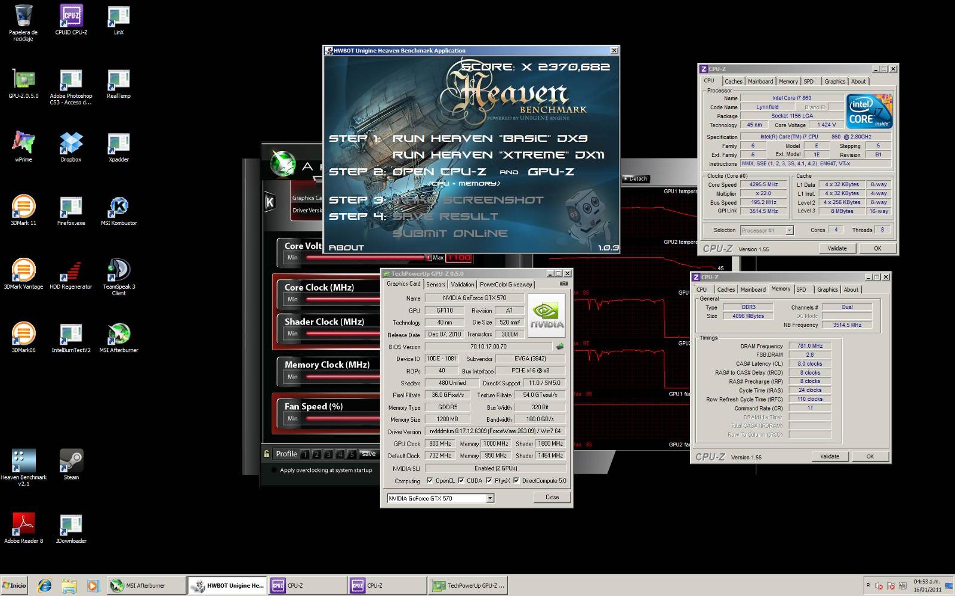Switch to Mainboard tab in top CPU-Z
The width and height of the screenshot is (955, 596).
[x=760, y=82]
